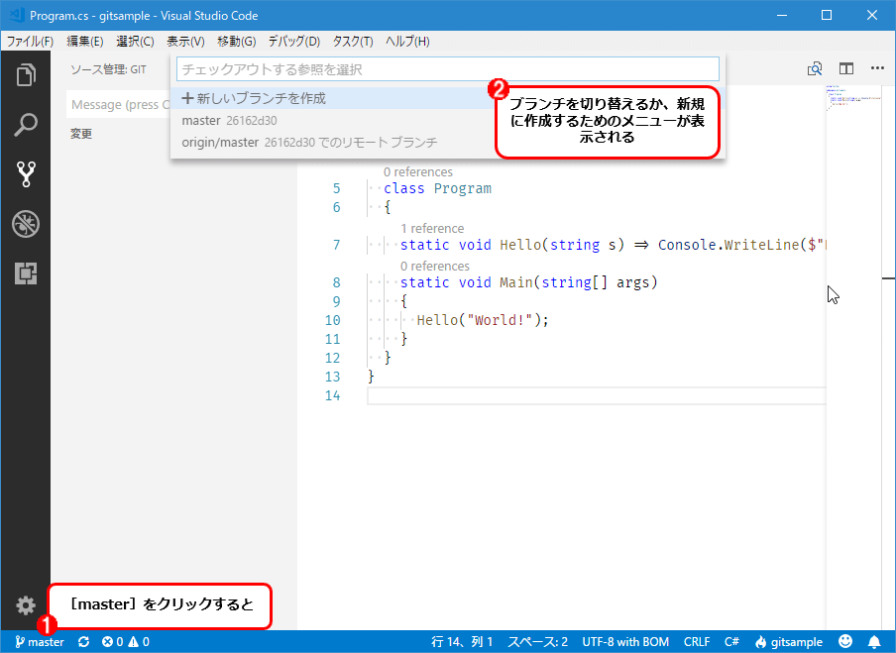This screenshot has width=896, height=653.
Task: Open the UTF-8 with BOM encoding selector
Action: 625,641
